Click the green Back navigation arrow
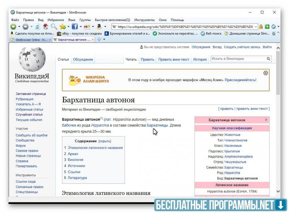 click(x=13, y=27)
